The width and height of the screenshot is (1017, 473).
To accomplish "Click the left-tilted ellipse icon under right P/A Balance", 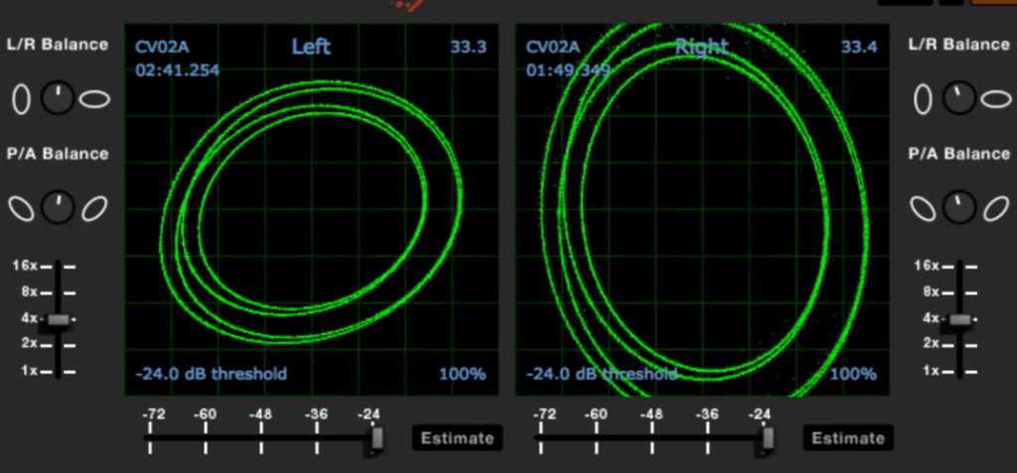I will pyautogui.click(x=923, y=207).
